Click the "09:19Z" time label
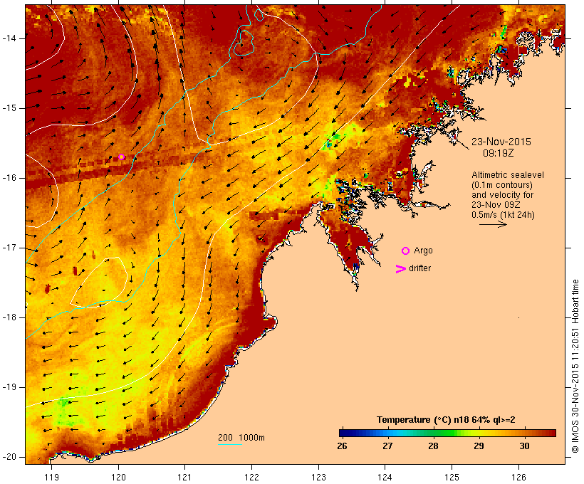Viewport: 584px width, 484px height. click(499, 153)
